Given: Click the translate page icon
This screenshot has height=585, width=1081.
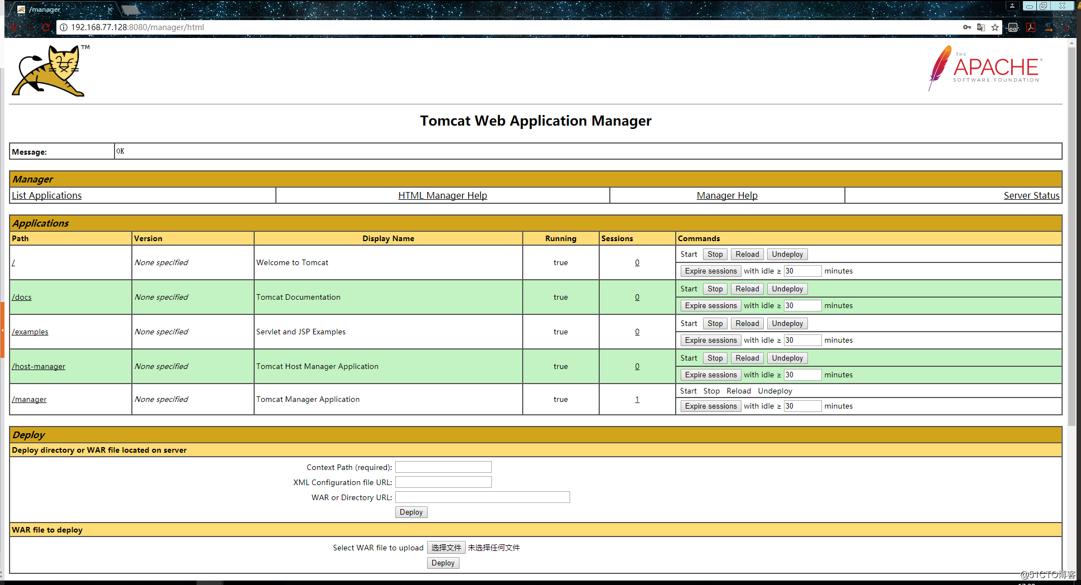Looking at the screenshot, I should click(981, 27).
